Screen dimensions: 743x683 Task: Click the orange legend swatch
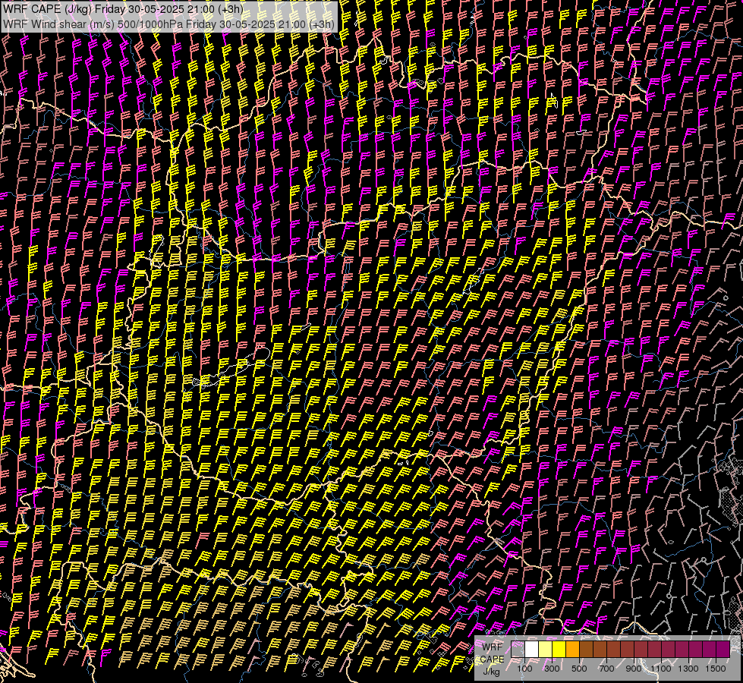tap(572, 649)
